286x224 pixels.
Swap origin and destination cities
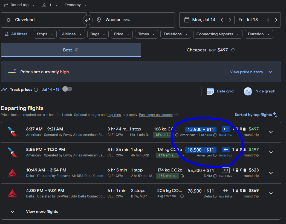point(88,20)
